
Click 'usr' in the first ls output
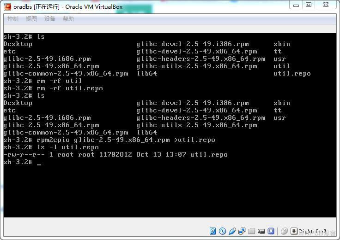click(279, 59)
